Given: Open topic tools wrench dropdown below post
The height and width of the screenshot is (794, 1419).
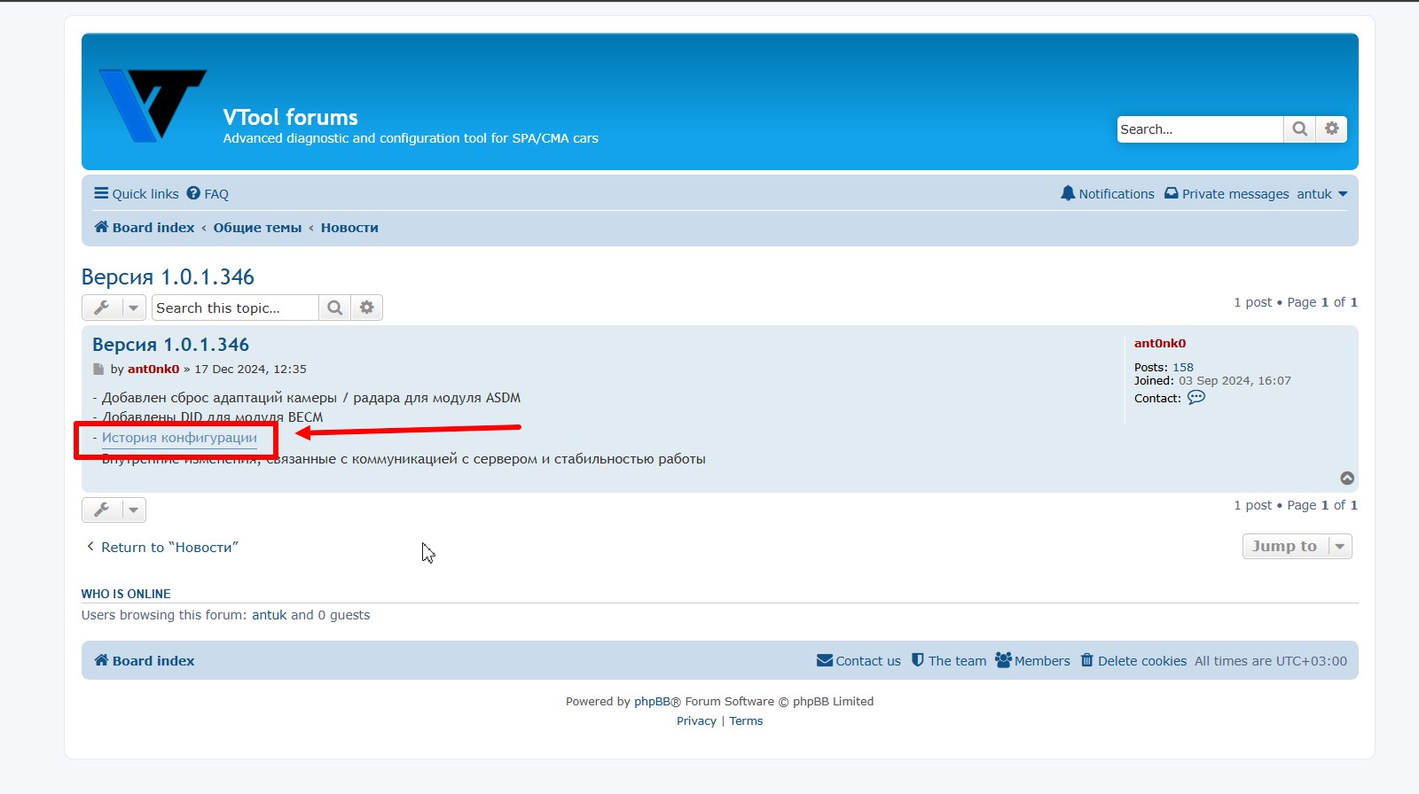Looking at the screenshot, I should click(114, 510).
